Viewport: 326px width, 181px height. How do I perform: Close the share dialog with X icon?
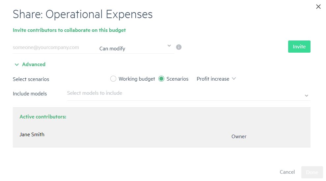click(318, 7)
